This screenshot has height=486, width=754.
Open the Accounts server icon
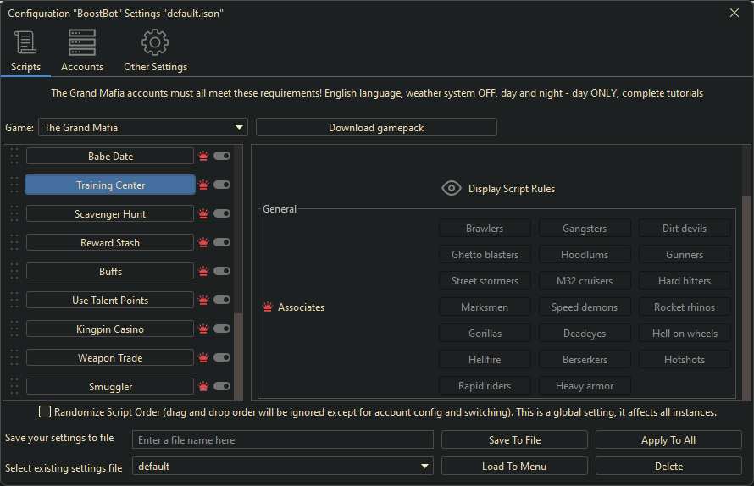[x=82, y=42]
